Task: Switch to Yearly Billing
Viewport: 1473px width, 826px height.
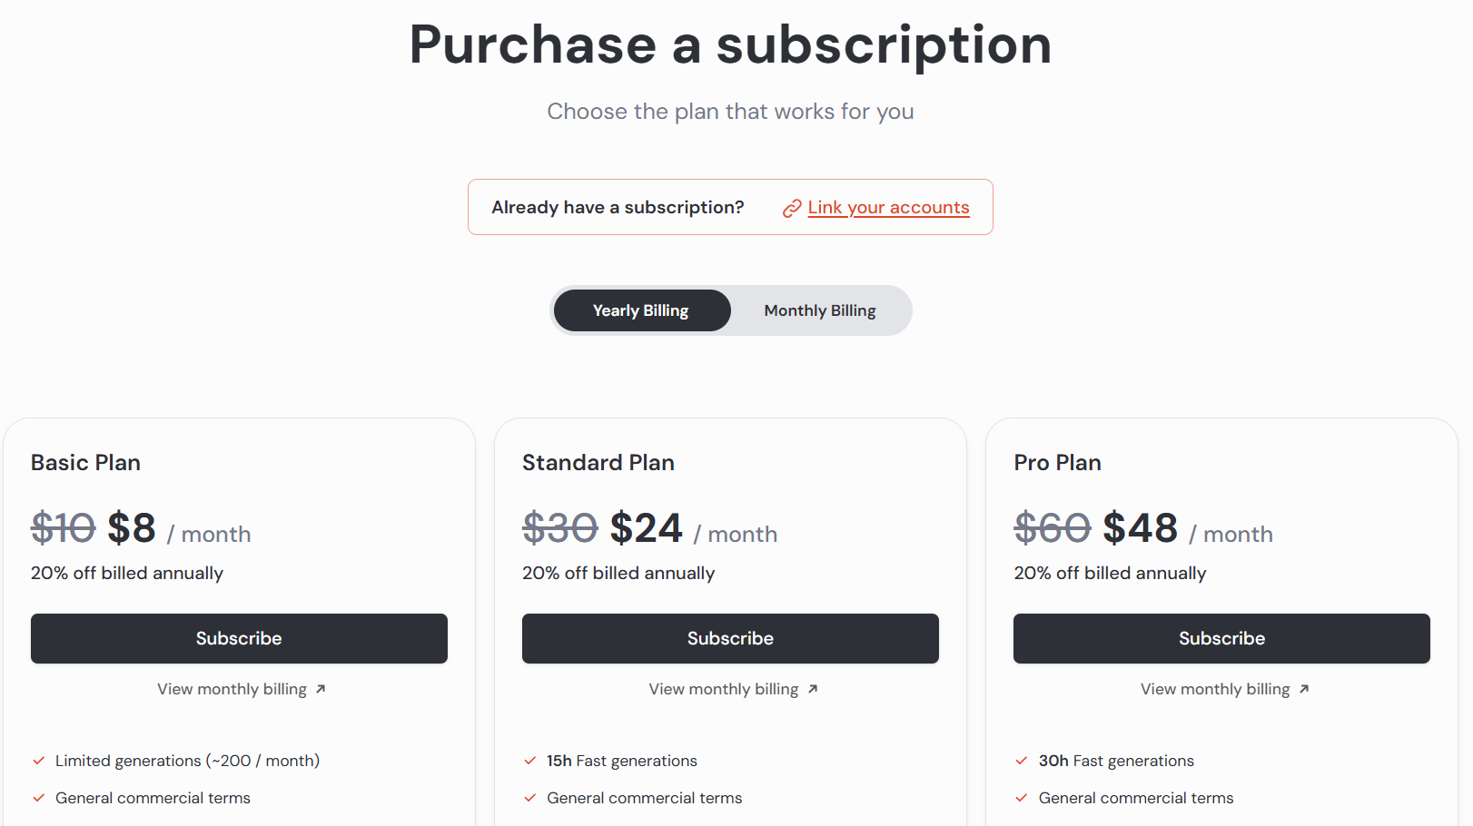Action: click(642, 310)
